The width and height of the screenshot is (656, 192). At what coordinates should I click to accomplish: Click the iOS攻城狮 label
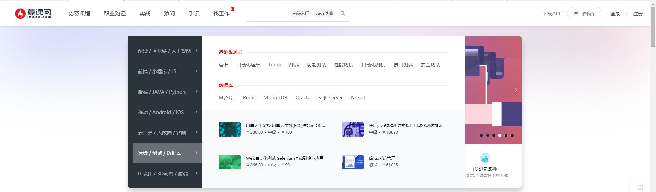point(485,169)
